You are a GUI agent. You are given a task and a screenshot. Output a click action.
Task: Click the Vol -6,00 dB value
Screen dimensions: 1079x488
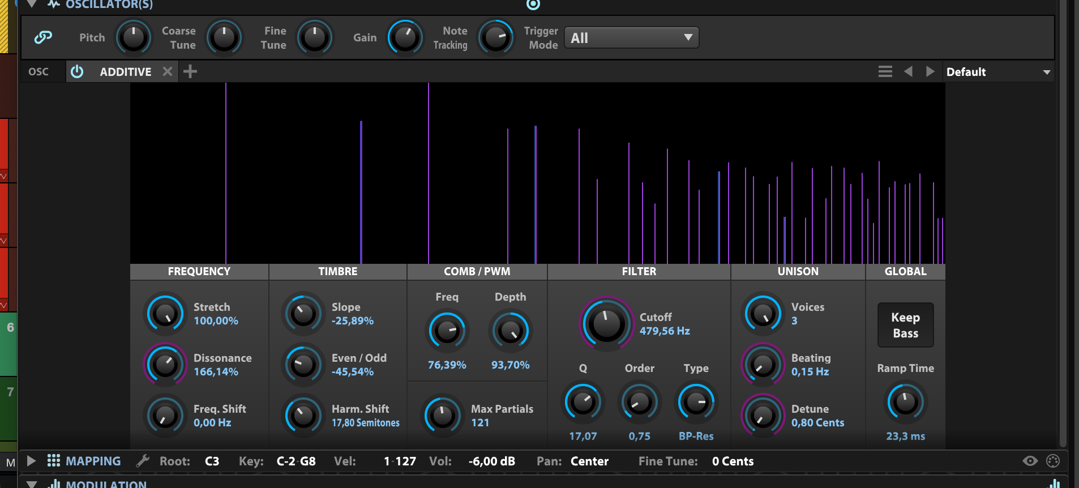pos(491,461)
